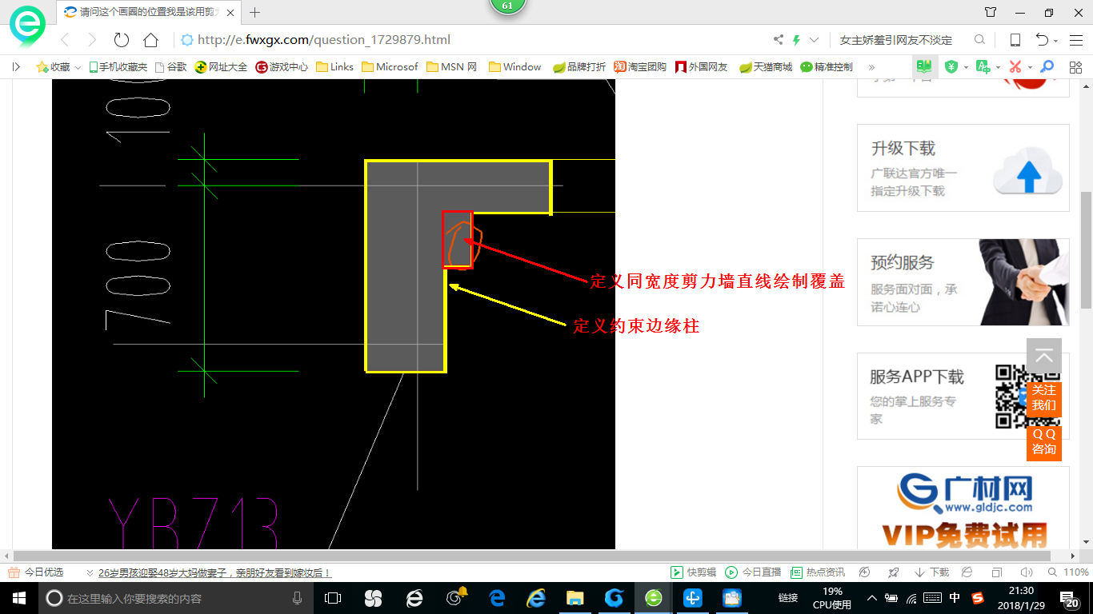Open the Window bookmark folder
The height and width of the screenshot is (614, 1093).
(x=514, y=67)
